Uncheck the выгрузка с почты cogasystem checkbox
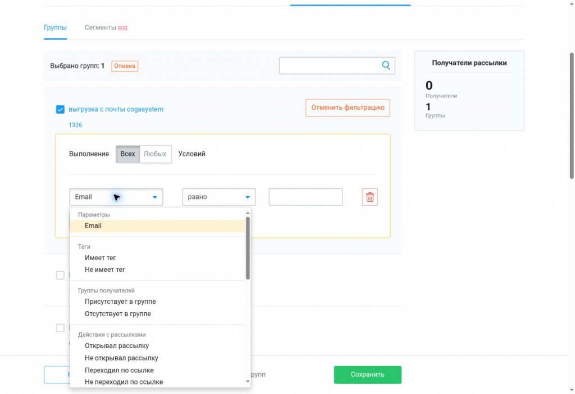This screenshot has width=575, height=394. click(60, 109)
